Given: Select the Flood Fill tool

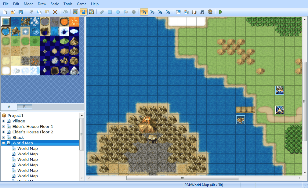Looking at the screenshot, I should pyautogui.click(x=126, y=12).
